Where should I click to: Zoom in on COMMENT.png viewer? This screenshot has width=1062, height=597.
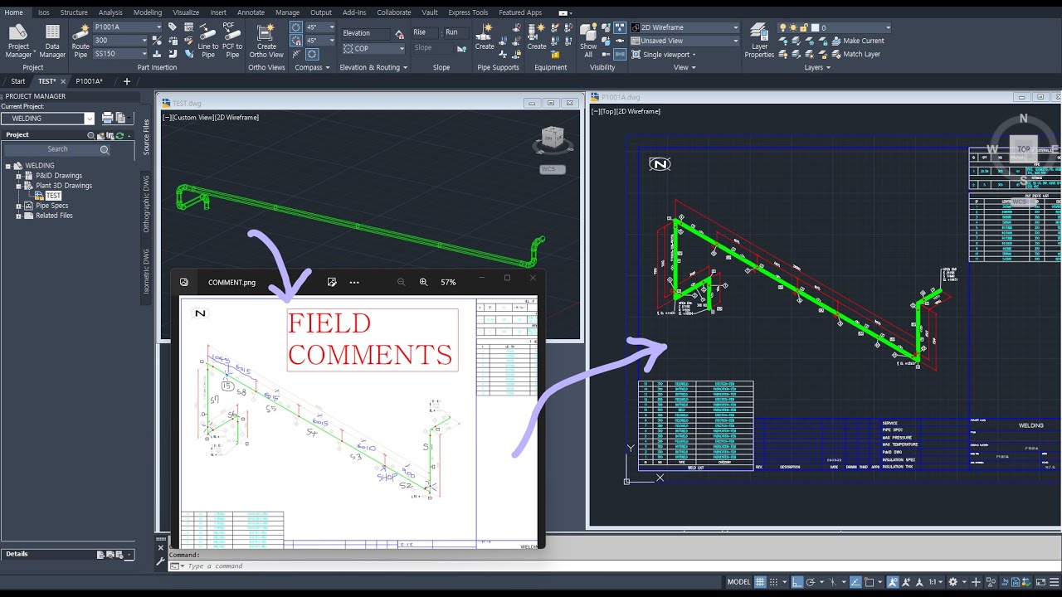coord(423,282)
